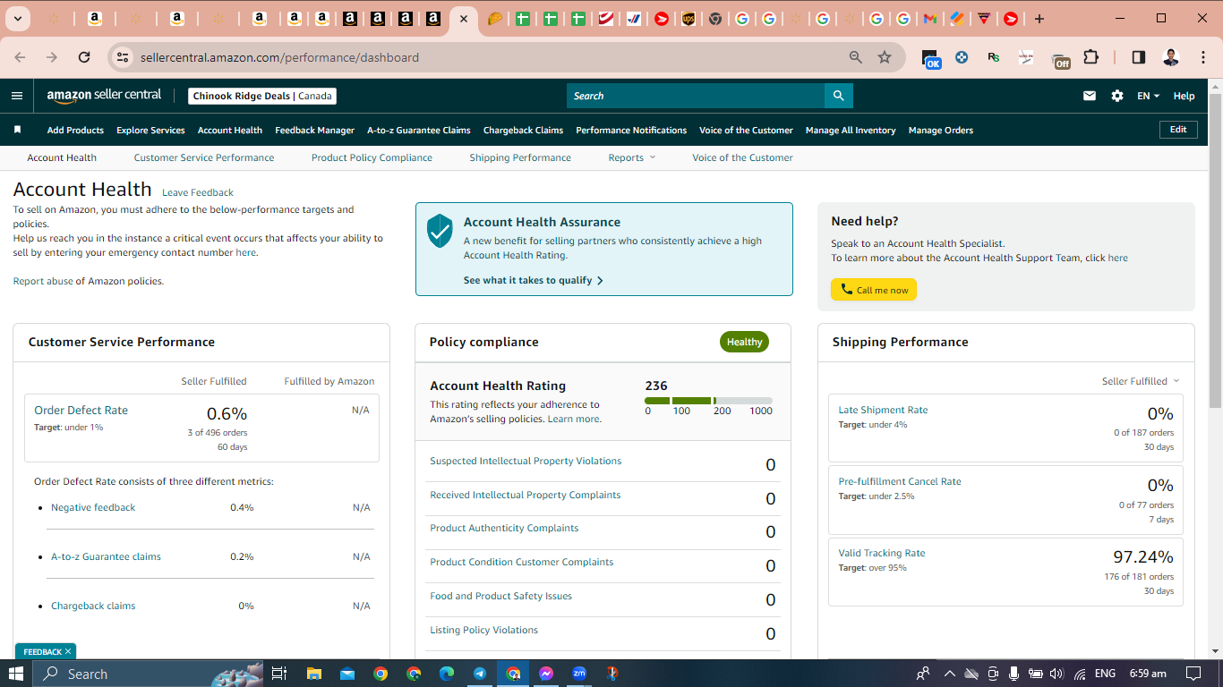Click the bookmark flag icon in favorites bar
1223x687 pixels.
[x=17, y=130]
